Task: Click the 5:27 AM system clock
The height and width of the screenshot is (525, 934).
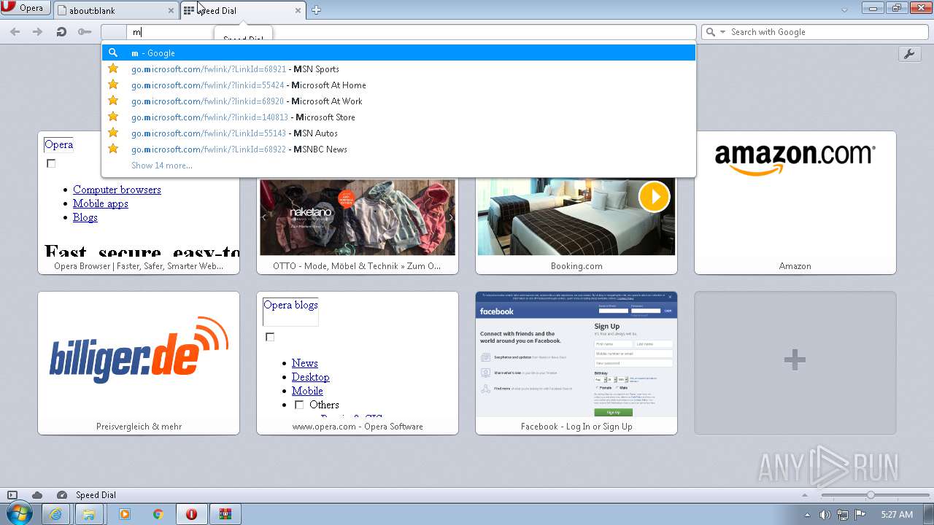Action: [x=897, y=515]
